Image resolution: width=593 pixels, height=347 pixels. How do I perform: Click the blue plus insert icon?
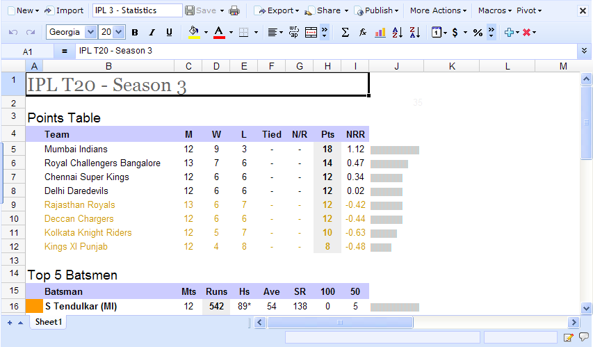tap(509, 33)
